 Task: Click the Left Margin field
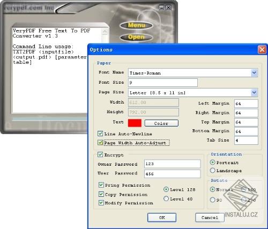[246, 104]
